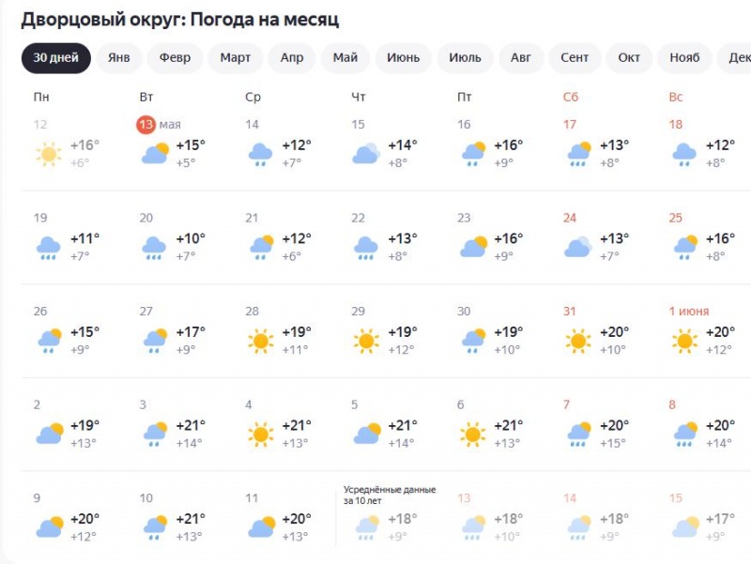
Task: Click the weather icon for May 13
Action: (155, 153)
